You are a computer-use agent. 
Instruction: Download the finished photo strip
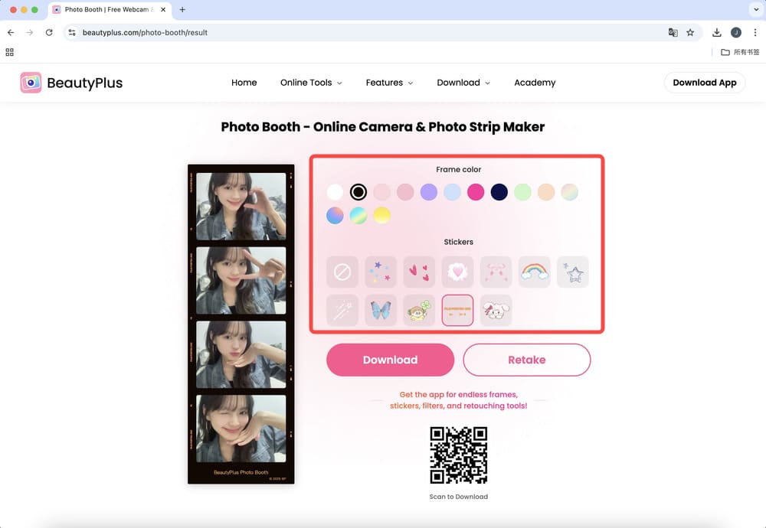tap(390, 360)
